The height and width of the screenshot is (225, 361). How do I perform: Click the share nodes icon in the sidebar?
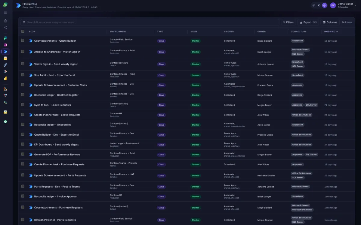click(5, 28)
